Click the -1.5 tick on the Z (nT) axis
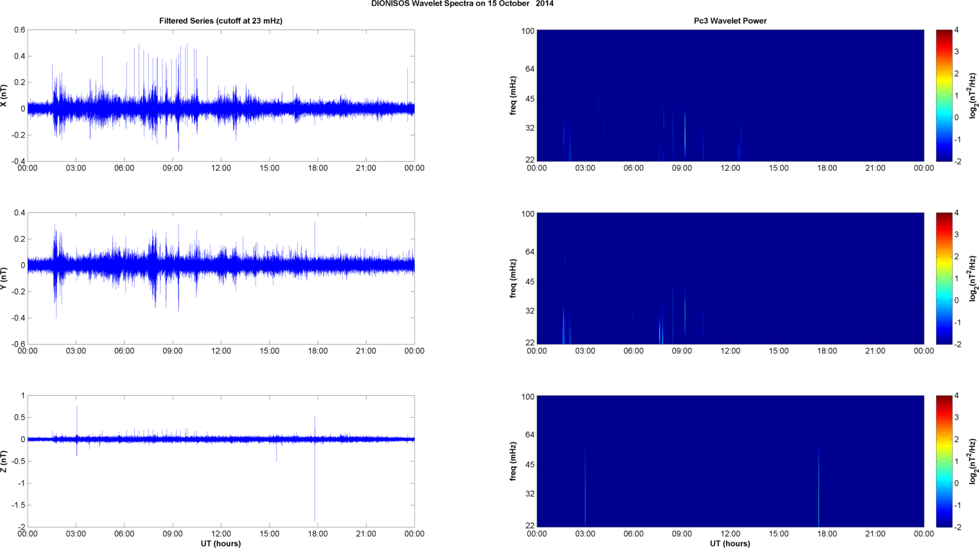The image size is (979, 548). [x=17, y=506]
